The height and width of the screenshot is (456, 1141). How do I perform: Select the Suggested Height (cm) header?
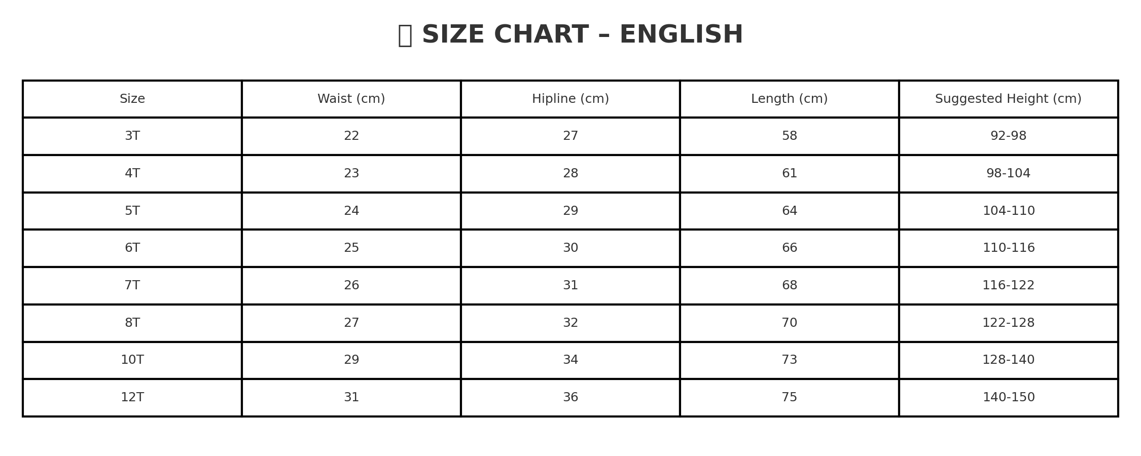pyautogui.click(x=1009, y=99)
